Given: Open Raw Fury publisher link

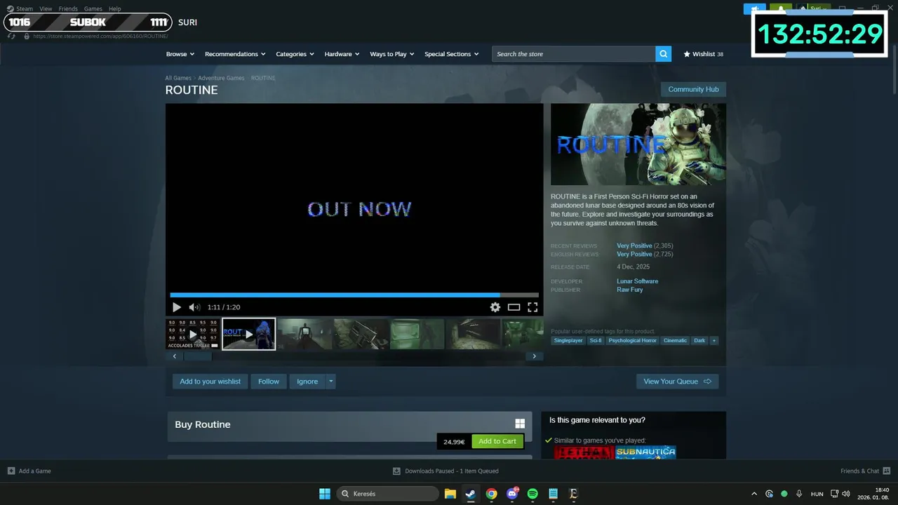Looking at the screenshot, I should click(629, 290).
